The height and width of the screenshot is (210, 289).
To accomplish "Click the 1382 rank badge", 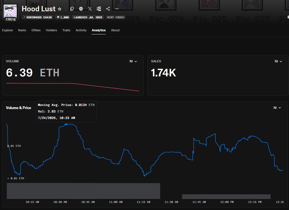I will (x=10, y=19).
